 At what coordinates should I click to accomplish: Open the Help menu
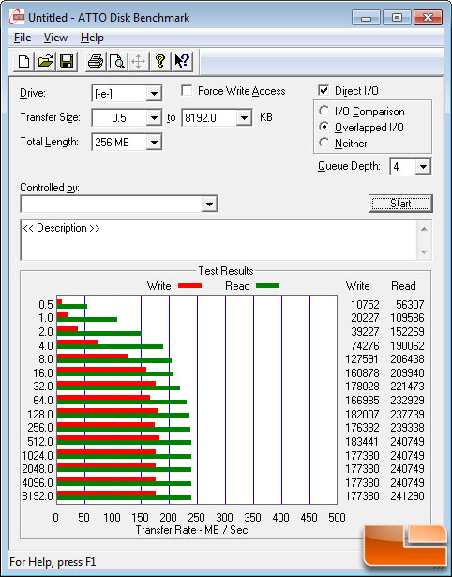click(x=92, y=38)
